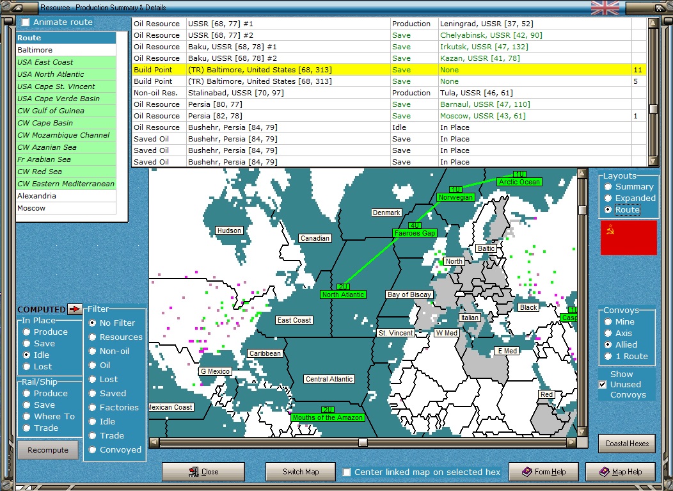Choose the Oil filter radio button

point(93,366)
